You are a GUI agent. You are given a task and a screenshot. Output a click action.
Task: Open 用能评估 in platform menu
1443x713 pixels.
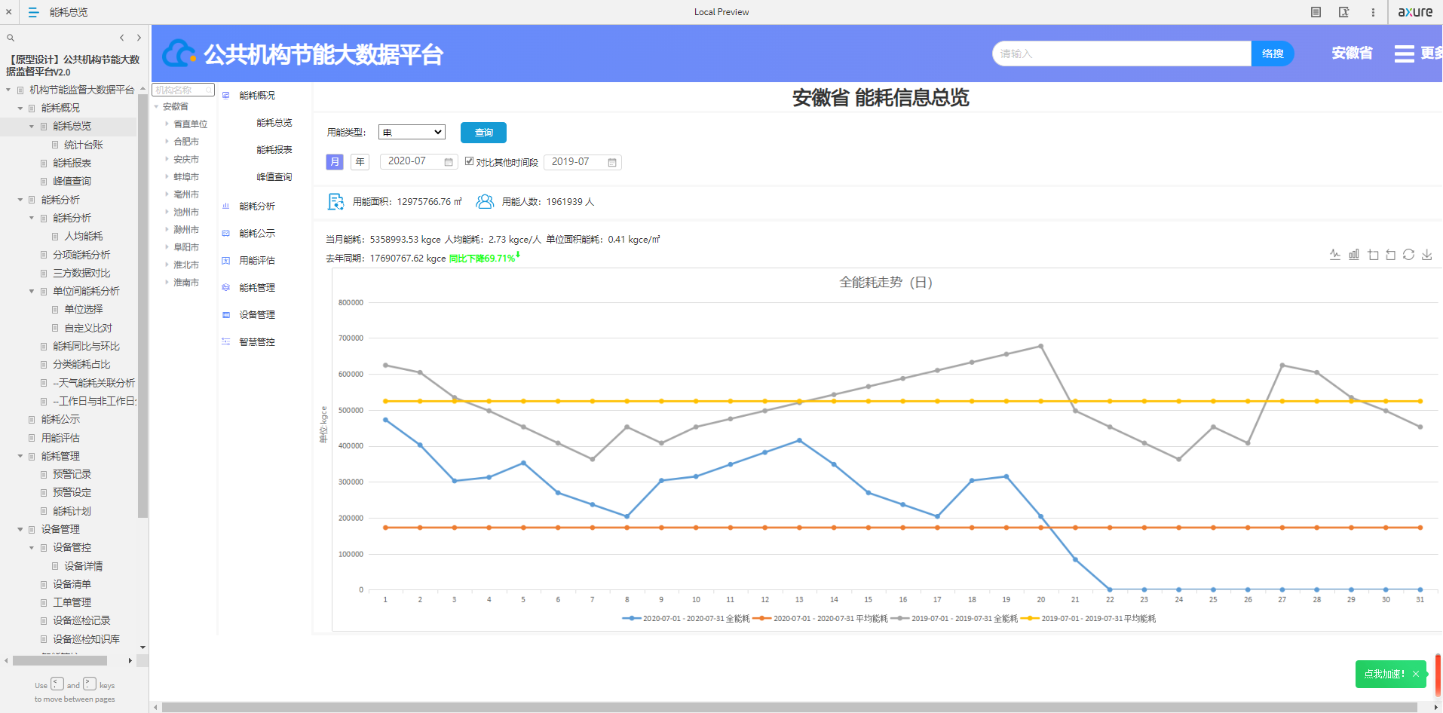(x=257, y=261)
